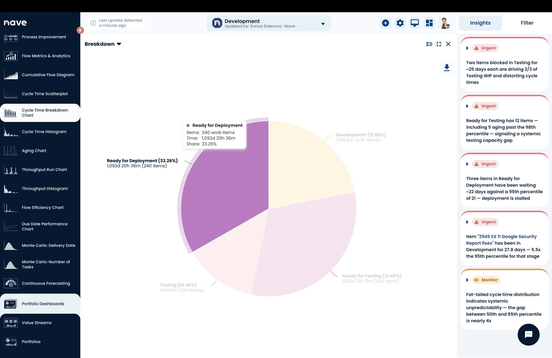Click the info icon beside last update

click(93, 23)
